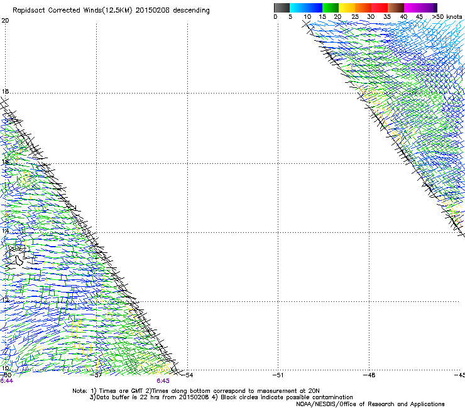This screenshot has width=465, height=408.
Task: Select the longitude label '-54' on the bottom axis
Action: tap(187, 375)
